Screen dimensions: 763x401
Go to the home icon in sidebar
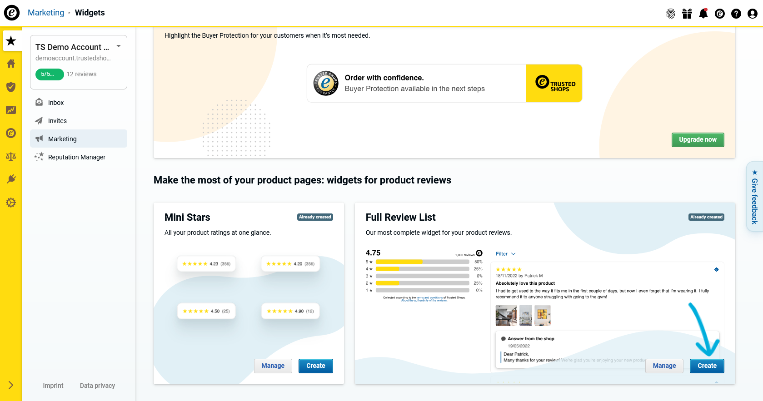tap(11, 64)
